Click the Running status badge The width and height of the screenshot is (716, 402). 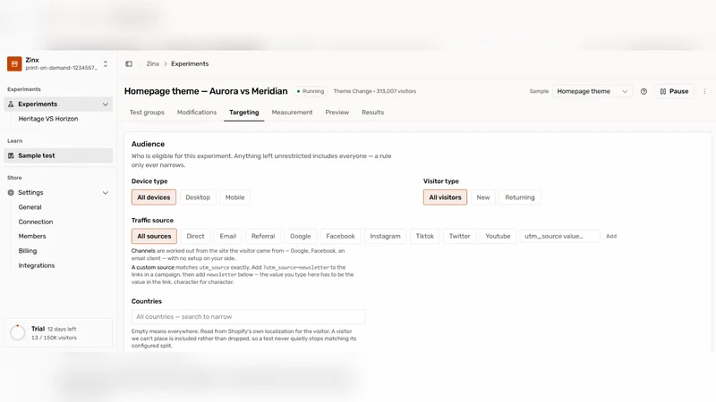click(x=311, y=91)
